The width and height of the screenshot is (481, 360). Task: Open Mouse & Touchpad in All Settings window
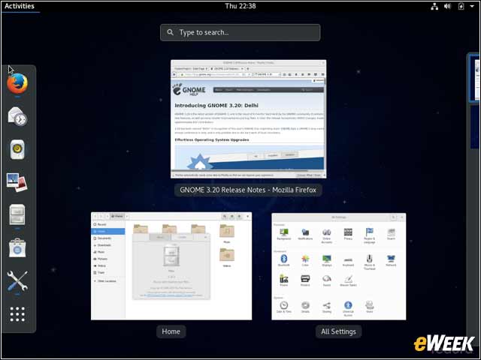[370, 262]
